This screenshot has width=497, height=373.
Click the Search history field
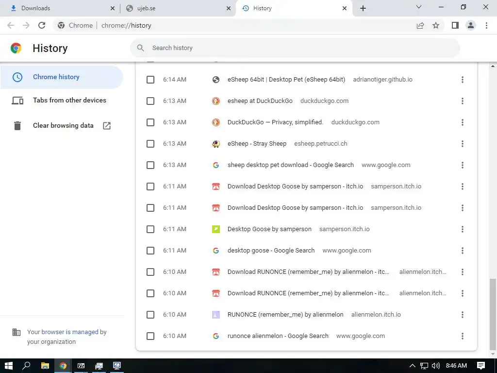click(x=295, y=48)
